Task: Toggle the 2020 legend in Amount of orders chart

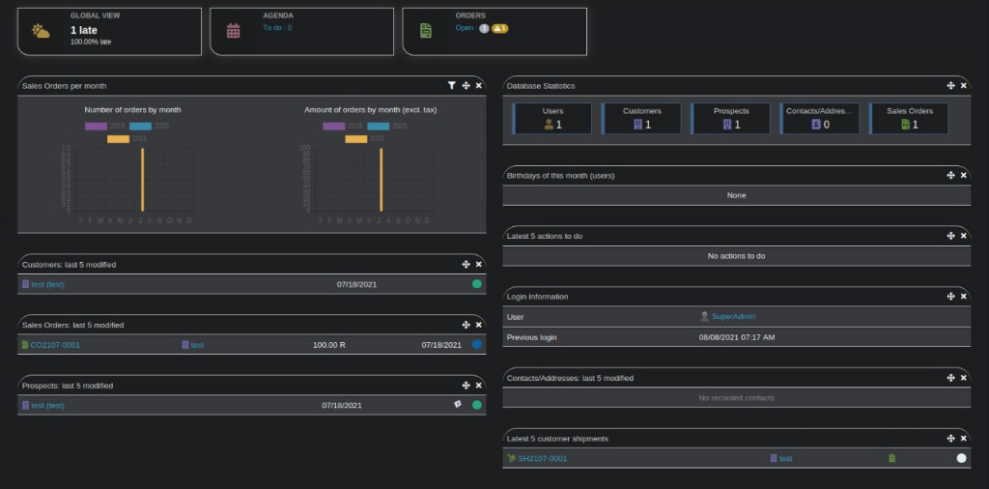Action: tap(378, 126)
